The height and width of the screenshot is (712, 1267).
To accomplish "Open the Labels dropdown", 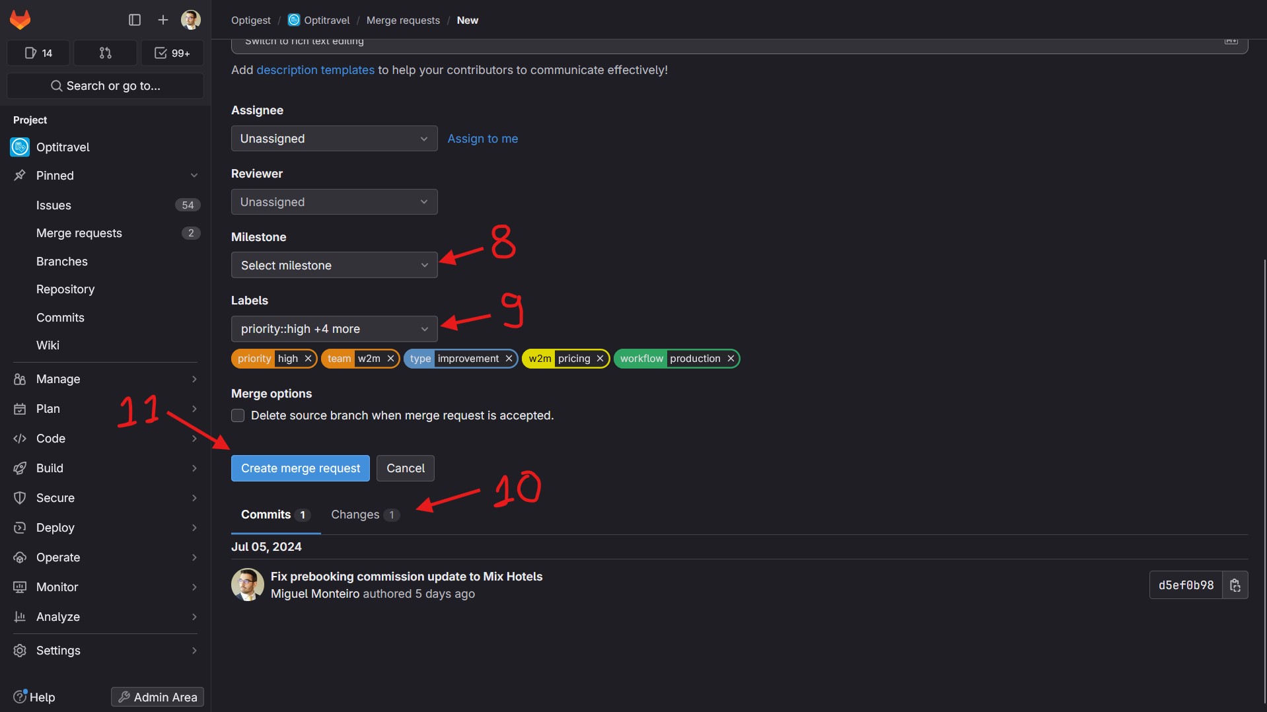I will (x=334, y=329).
